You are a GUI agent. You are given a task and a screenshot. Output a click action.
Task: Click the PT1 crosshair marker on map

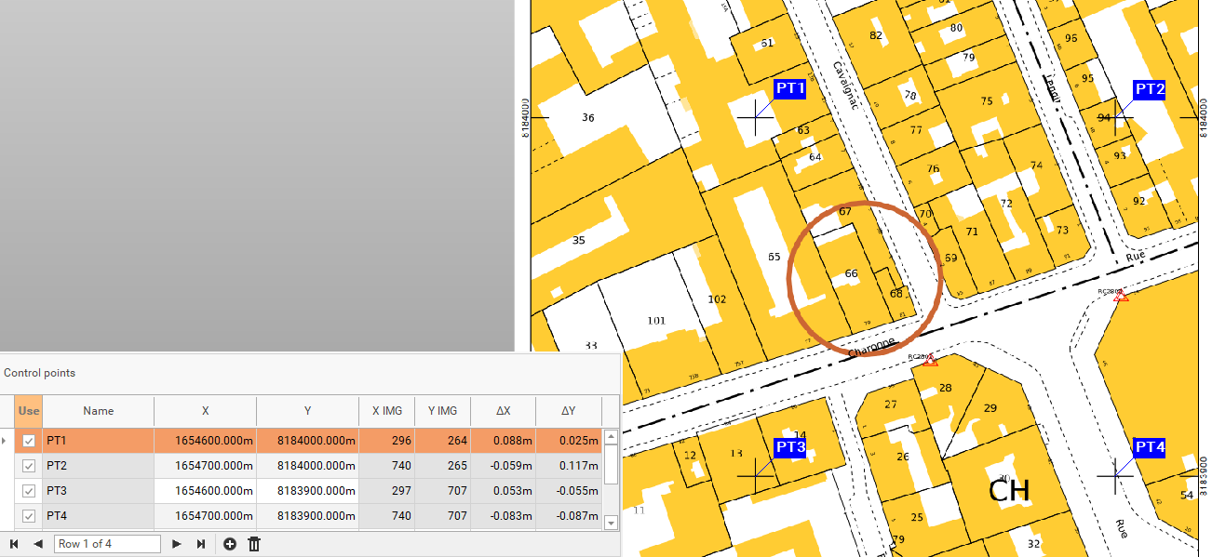click(x=754, y=117)
